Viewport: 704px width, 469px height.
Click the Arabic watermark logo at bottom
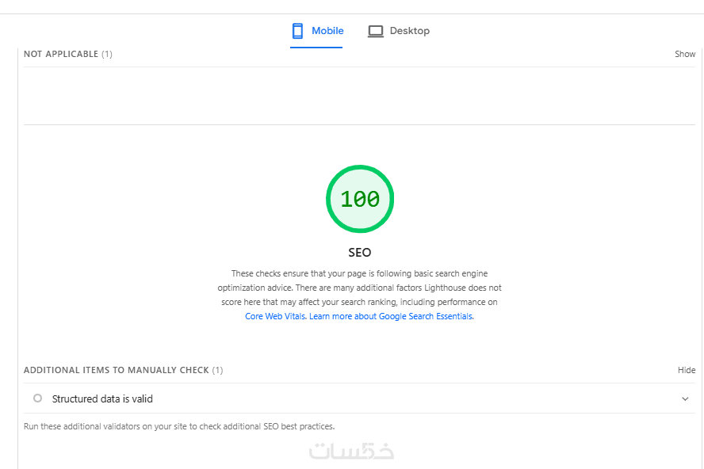pyautogui.click(x=351, y=451)
